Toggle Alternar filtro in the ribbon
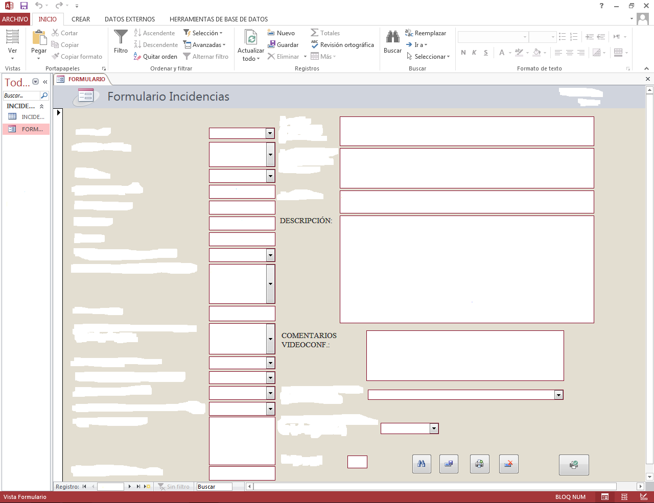Viewport: 654px width, 503px height. click(206, 56)
